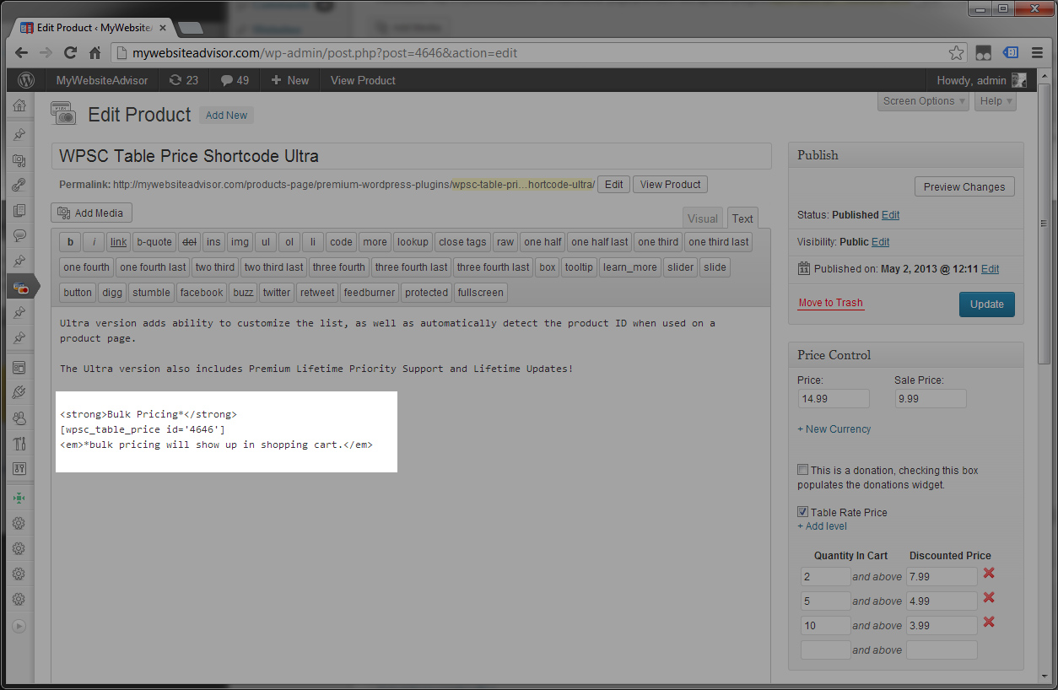Open the Settings sliders sidebar icon

coord(19,468)
